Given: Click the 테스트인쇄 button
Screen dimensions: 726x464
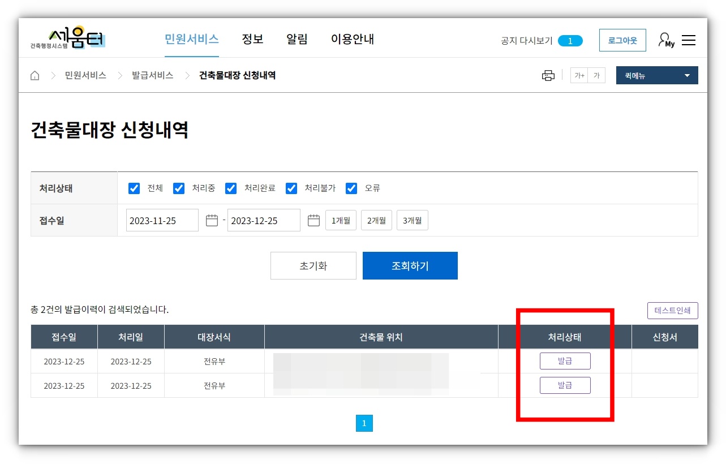Looking at the screenshot, I should [672, 310].
